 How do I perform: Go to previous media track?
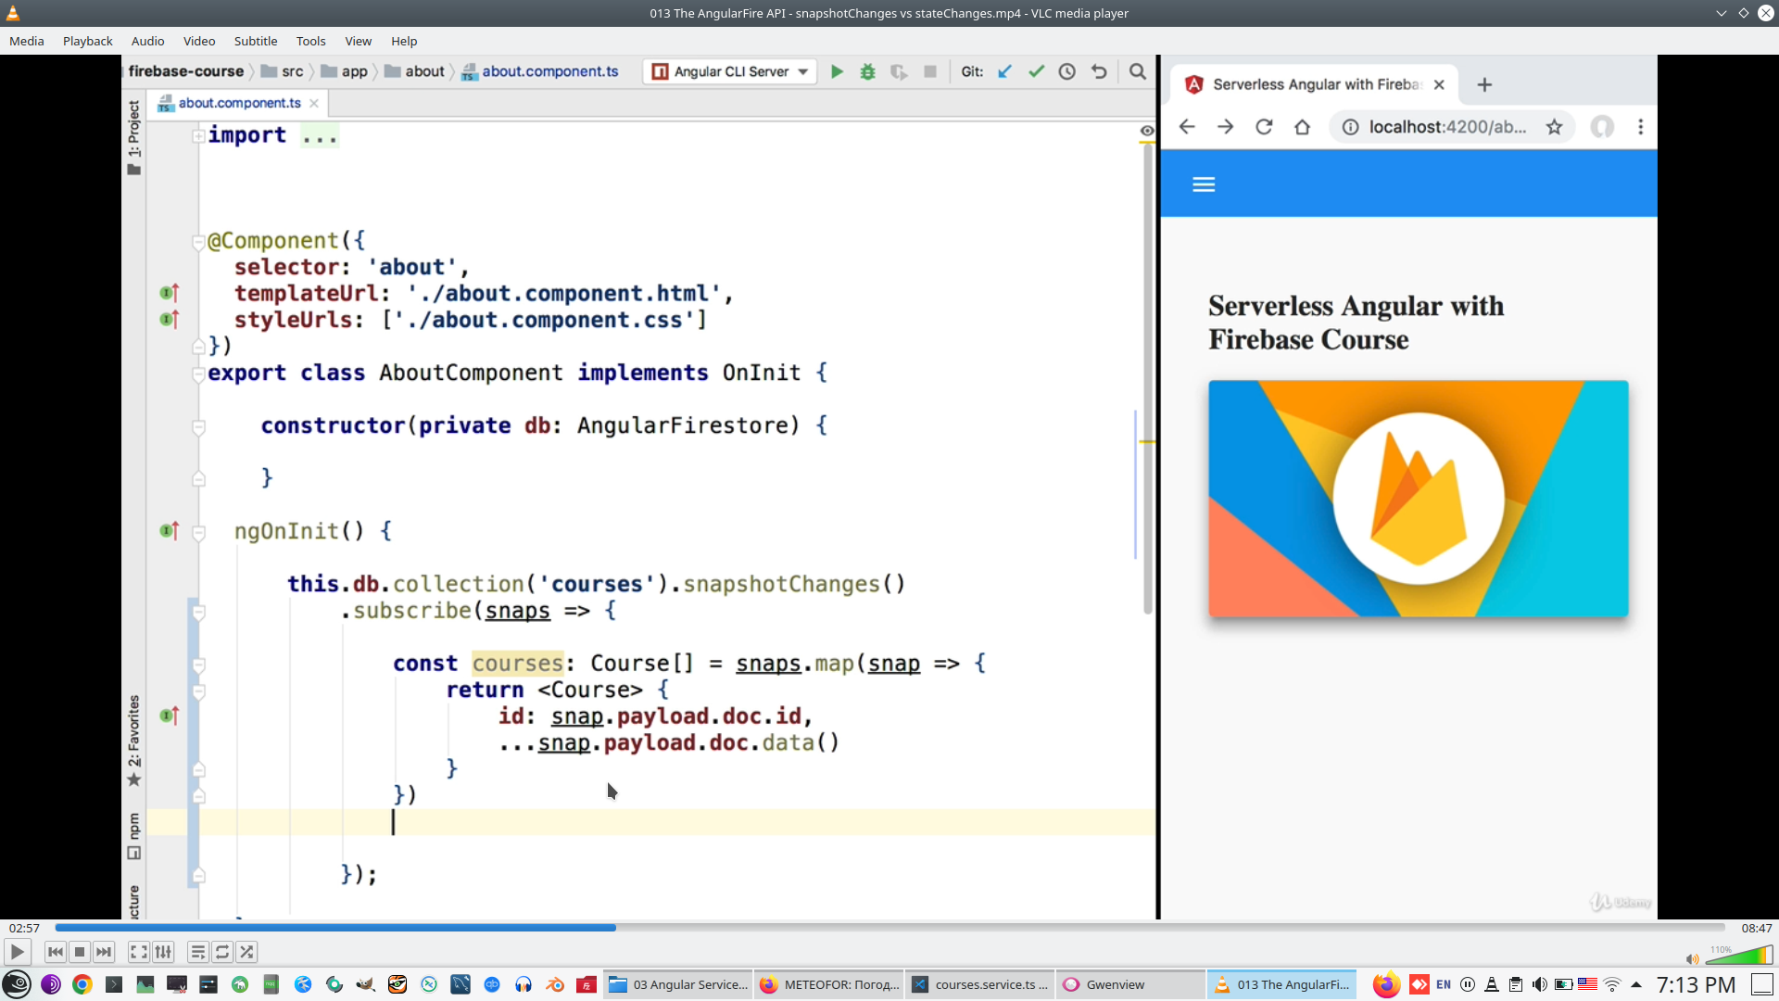point(56,952)
